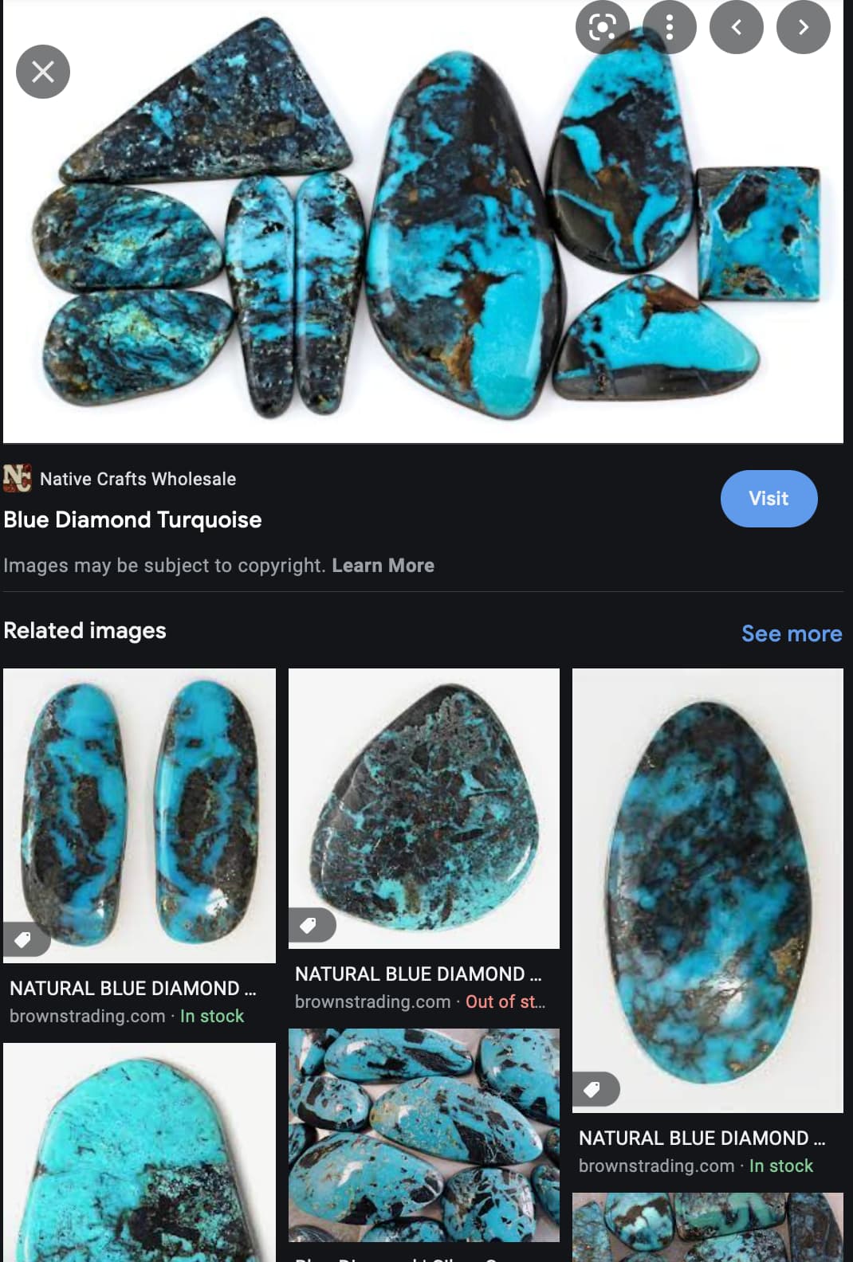
Task: Open the main turquoise cabochons image
Action: pos(423,221)
